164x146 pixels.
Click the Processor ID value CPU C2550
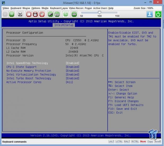tap(82, 40)
